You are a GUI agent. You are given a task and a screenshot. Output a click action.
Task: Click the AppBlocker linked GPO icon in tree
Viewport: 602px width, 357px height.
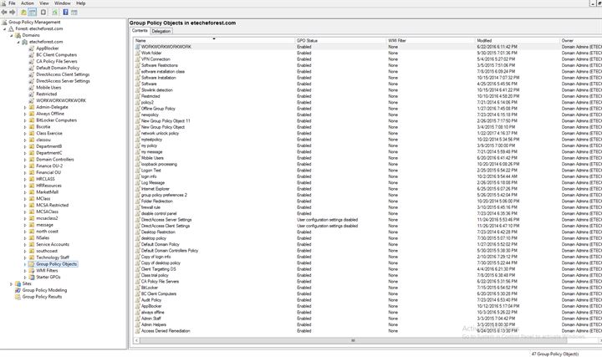(32, 48)
